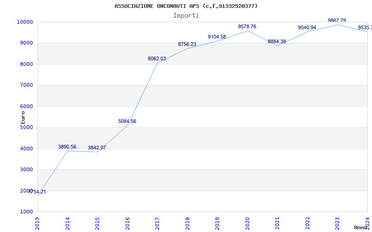Click the 2020 year axis label

coord(247,223)
